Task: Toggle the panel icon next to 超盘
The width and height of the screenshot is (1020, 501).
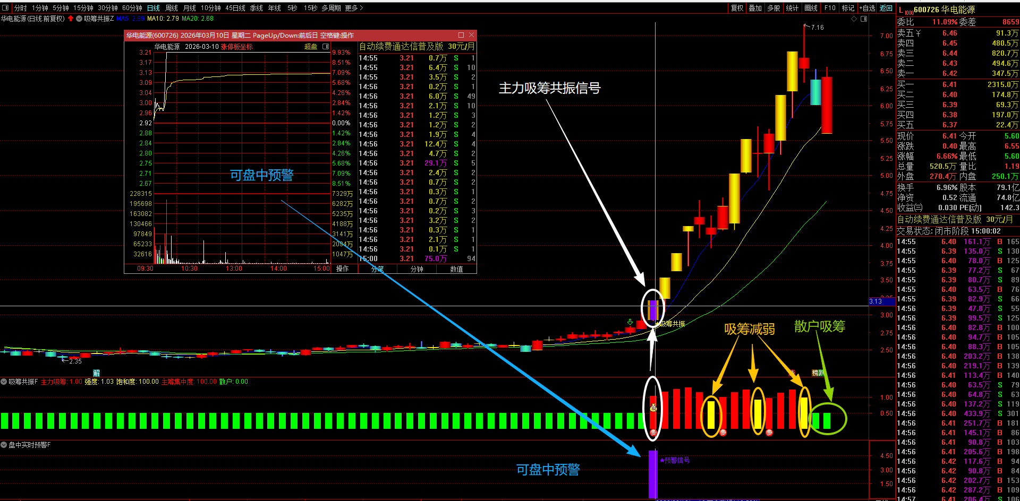Action: (x=326, y=47)
